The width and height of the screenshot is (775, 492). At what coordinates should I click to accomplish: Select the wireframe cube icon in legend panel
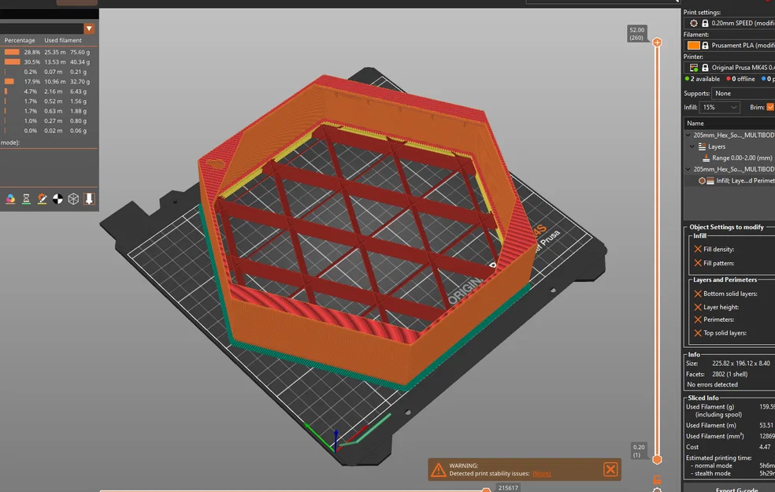point(72,198)
